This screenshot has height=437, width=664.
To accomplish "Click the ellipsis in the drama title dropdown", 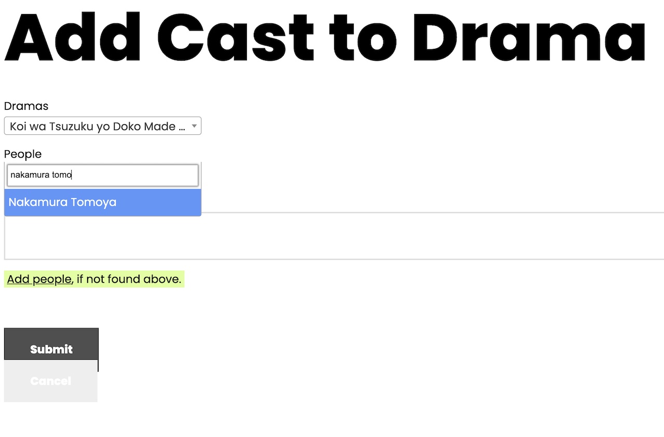I will point(181,127).
